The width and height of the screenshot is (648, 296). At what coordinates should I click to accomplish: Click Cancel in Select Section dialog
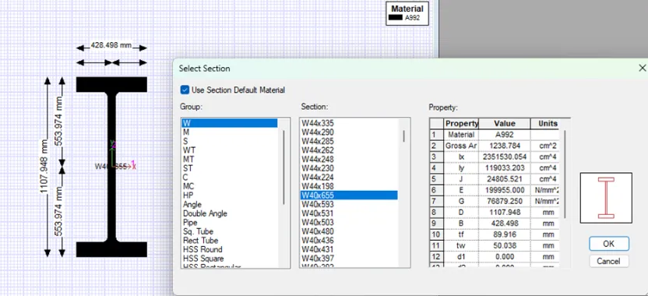[609, 261]
